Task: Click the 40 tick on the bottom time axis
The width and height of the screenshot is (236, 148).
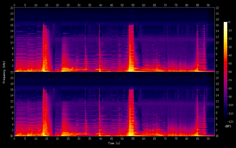Action: click(101, 138)
